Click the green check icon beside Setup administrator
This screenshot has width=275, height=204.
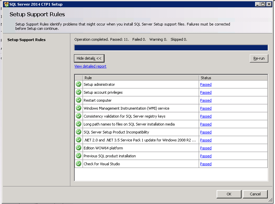coord(79,84)
